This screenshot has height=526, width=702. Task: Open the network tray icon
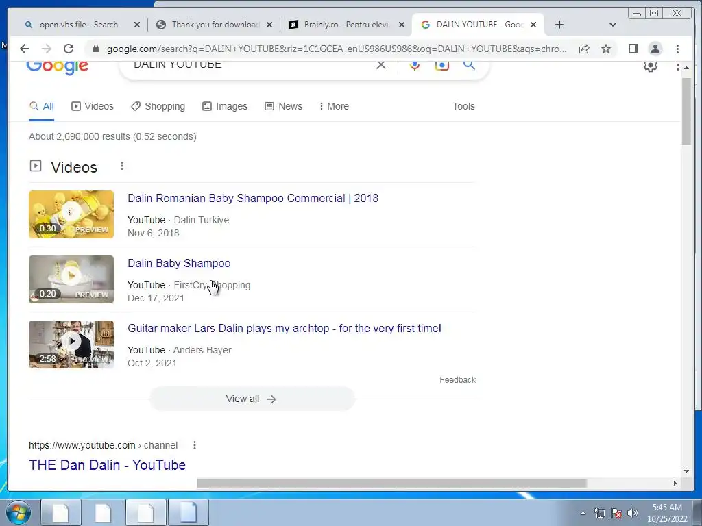pyautogui.click(x=599, y=513)
